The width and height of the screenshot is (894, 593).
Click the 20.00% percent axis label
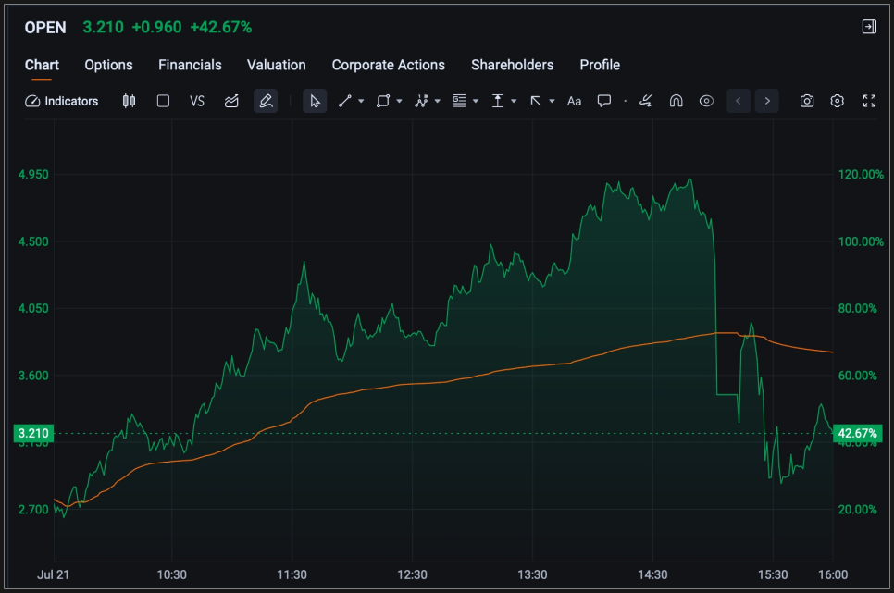858,510
